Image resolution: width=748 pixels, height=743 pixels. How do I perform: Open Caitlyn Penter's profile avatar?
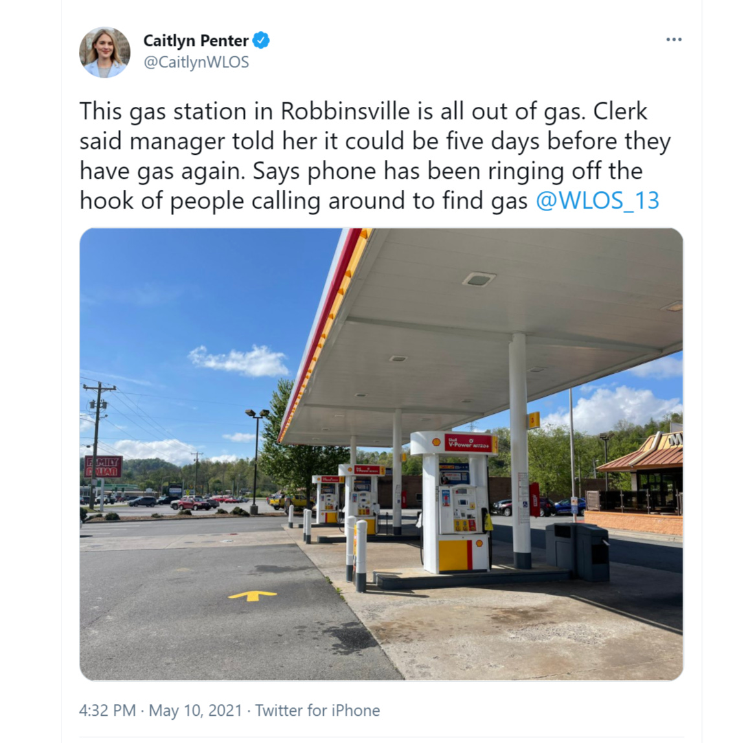click(x=105, y=52)
